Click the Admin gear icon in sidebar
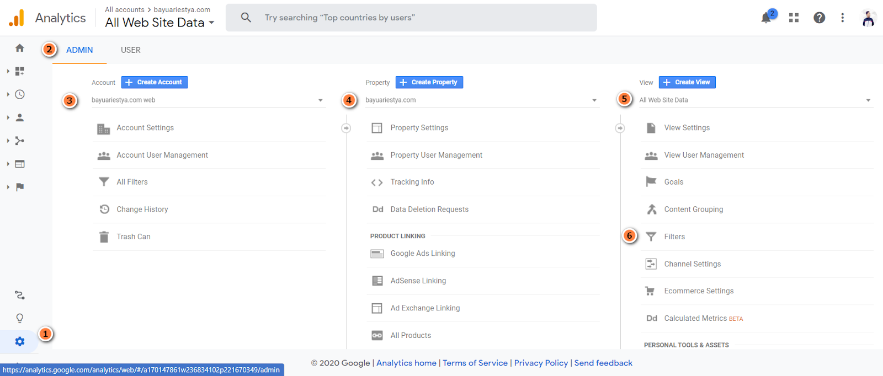Image resolution: width=883 pixels, height=376 pixels. click(x=20, y=342)
